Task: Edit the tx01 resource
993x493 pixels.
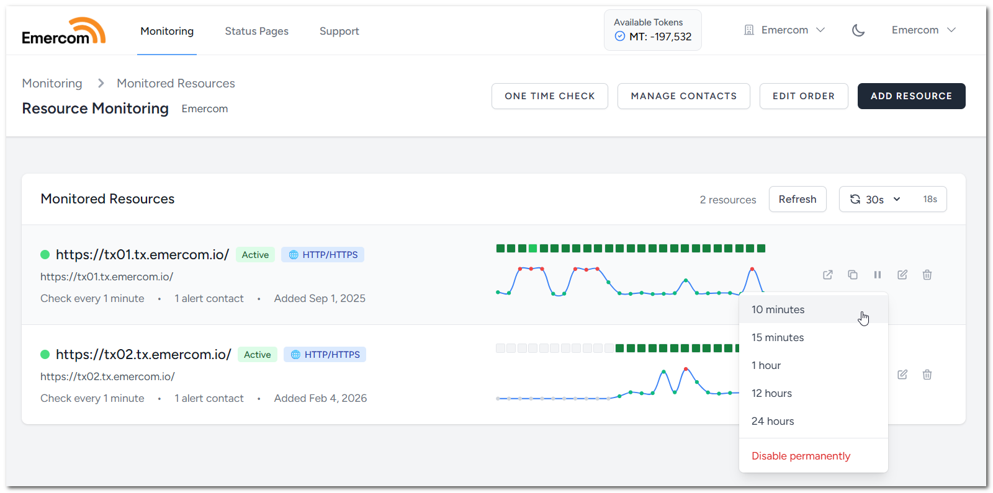Action: (902, 275)
